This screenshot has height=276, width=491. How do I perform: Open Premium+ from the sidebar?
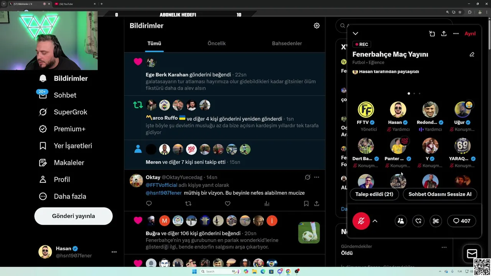[x=62, y=129]
